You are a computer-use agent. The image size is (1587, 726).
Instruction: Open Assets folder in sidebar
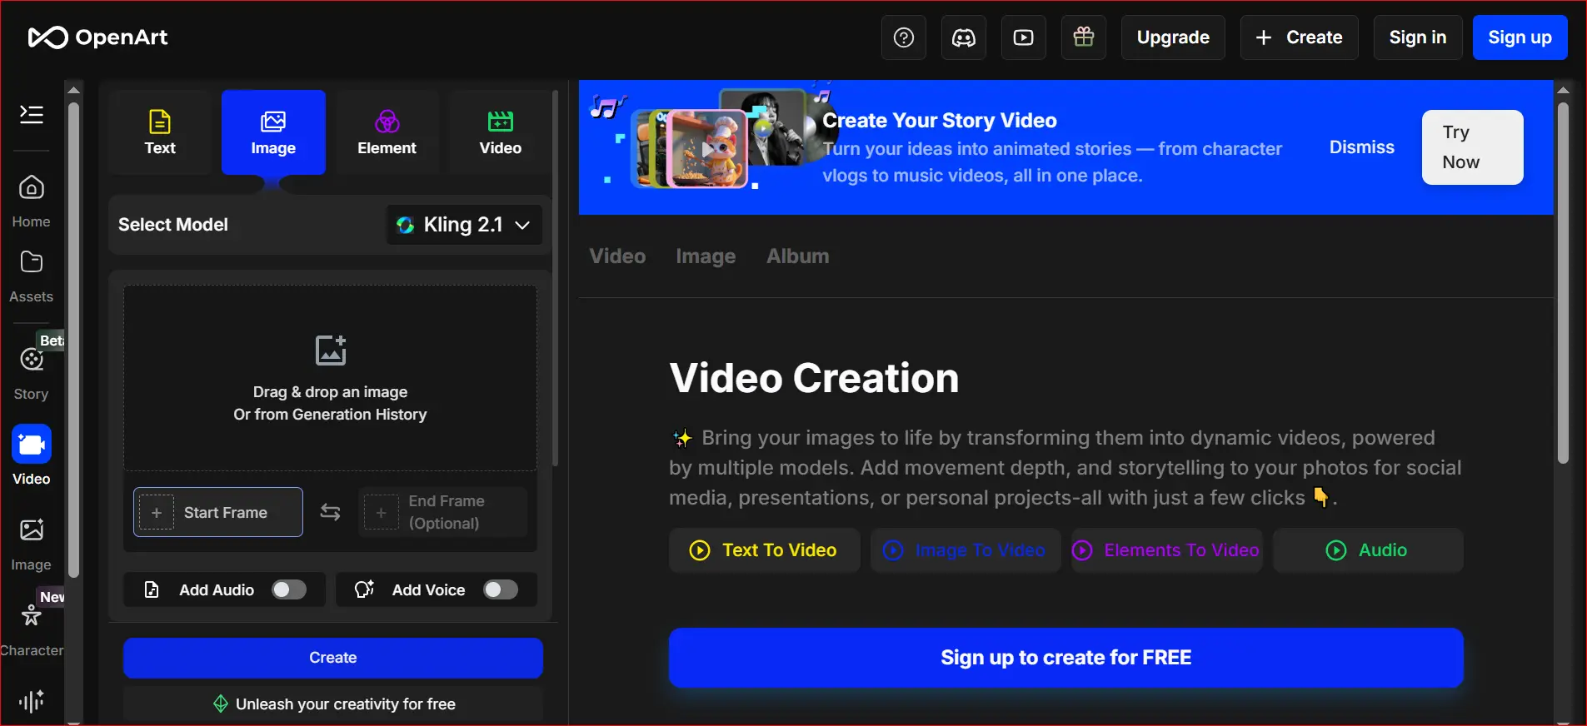pyautogui.click(x=32, y=277)
